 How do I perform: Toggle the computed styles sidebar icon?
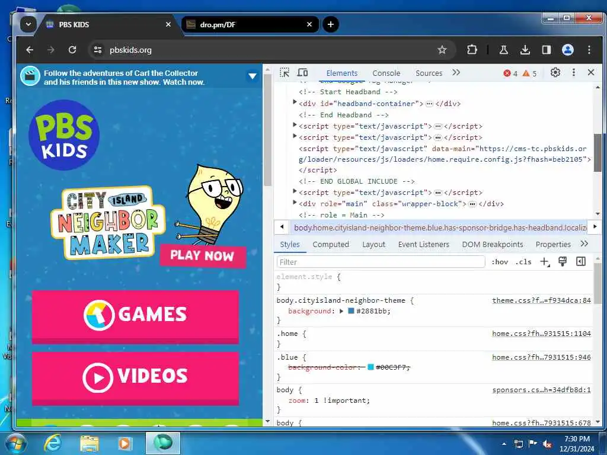point(581,261)
